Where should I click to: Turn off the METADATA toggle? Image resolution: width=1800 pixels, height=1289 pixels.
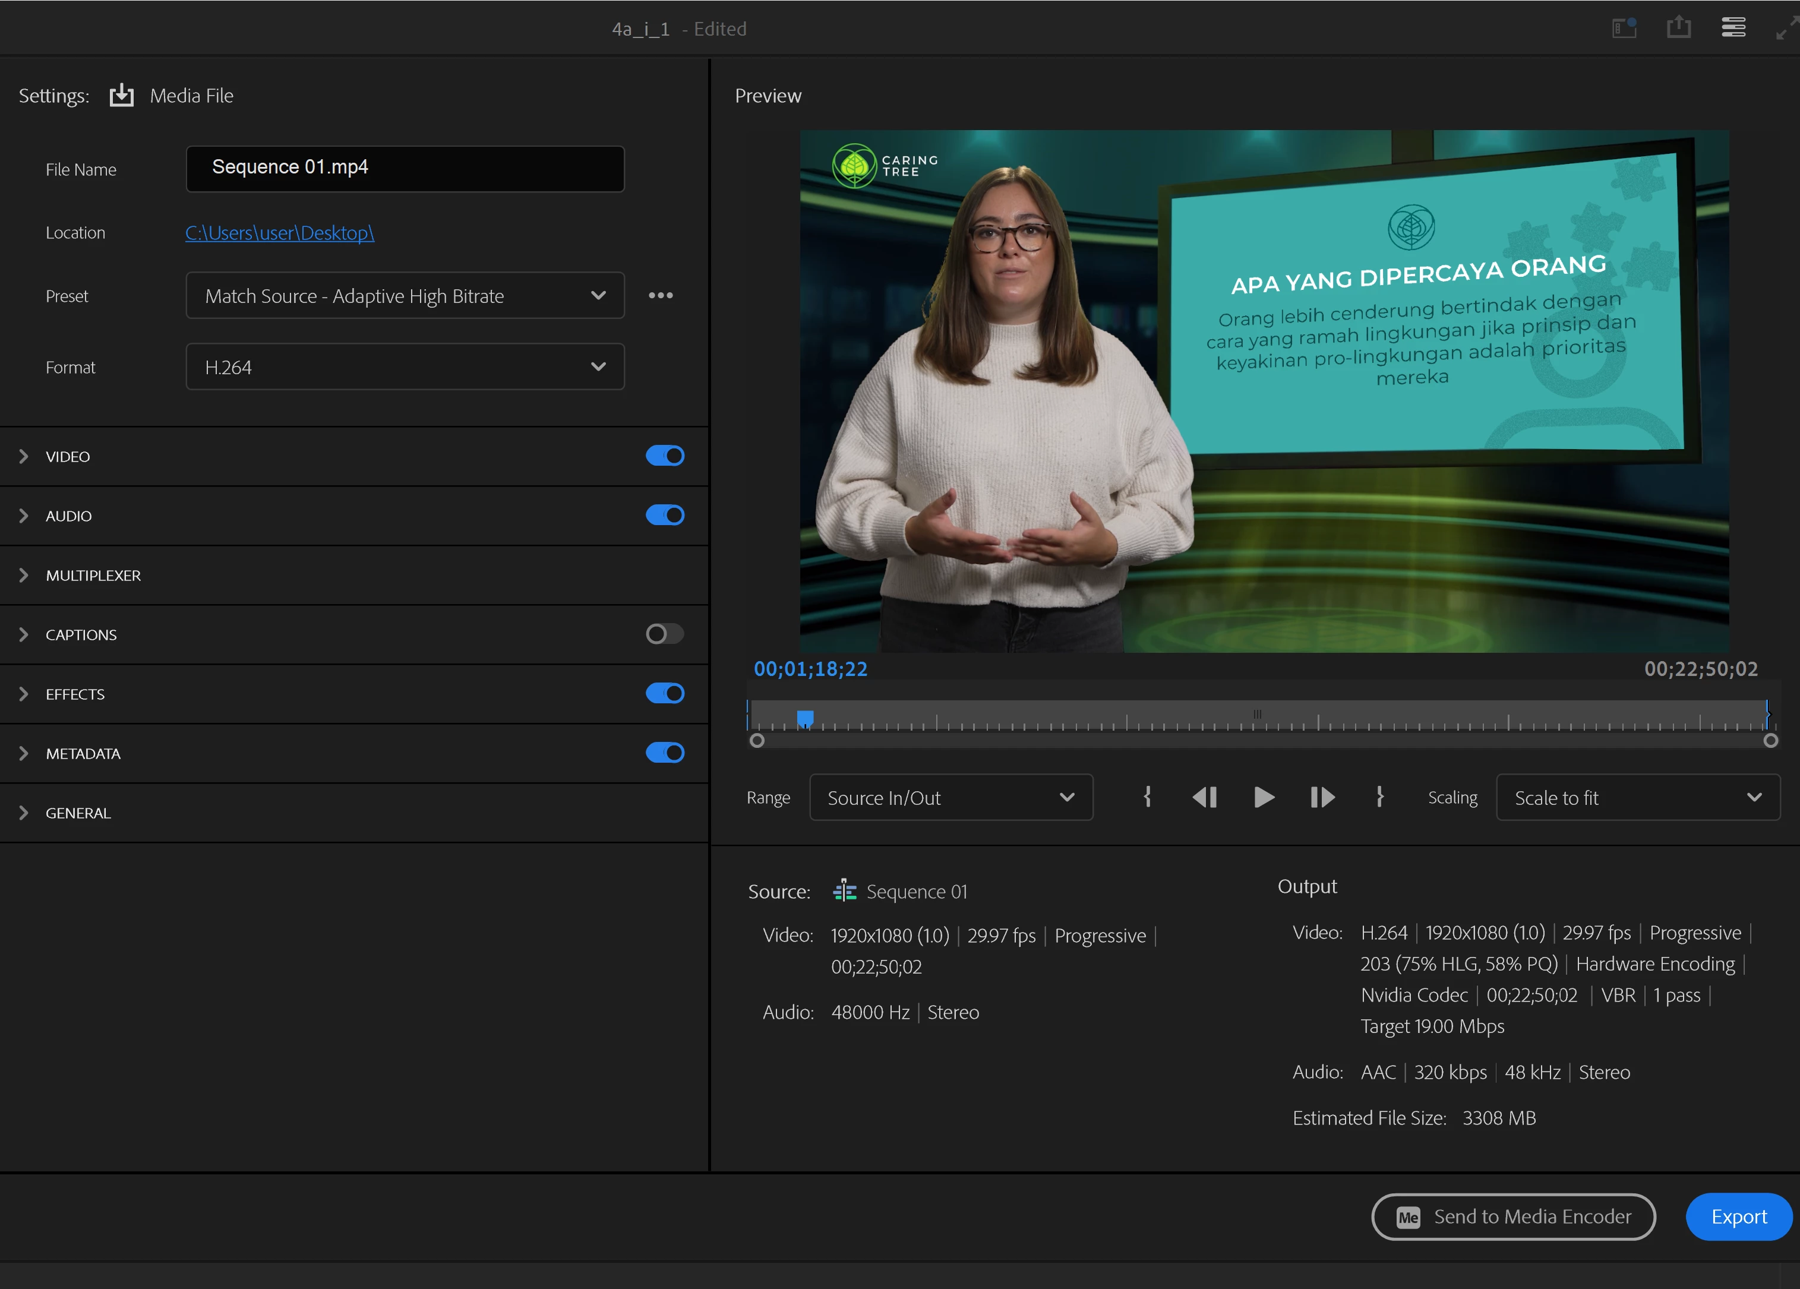(x=665, y=753)
